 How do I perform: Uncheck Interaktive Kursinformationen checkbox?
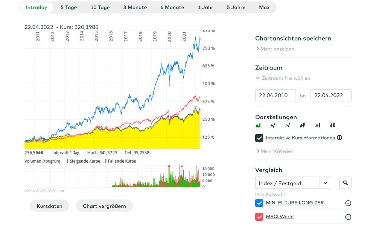point(259,138)
